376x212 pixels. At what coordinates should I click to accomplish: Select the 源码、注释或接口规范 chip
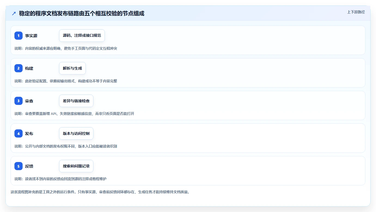[x=82, y=36]
